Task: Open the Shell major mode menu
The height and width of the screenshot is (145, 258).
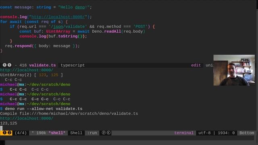Action: tap(76, 133)
